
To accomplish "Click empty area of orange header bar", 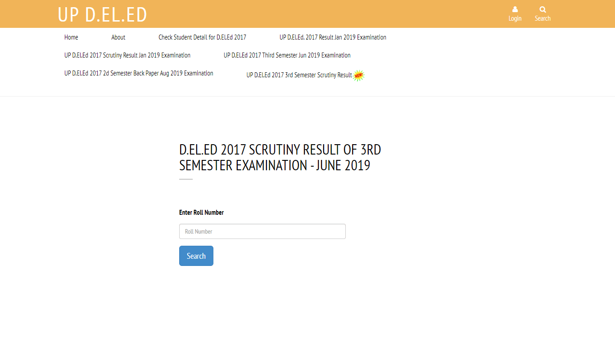I will click(x=315, y=14).
